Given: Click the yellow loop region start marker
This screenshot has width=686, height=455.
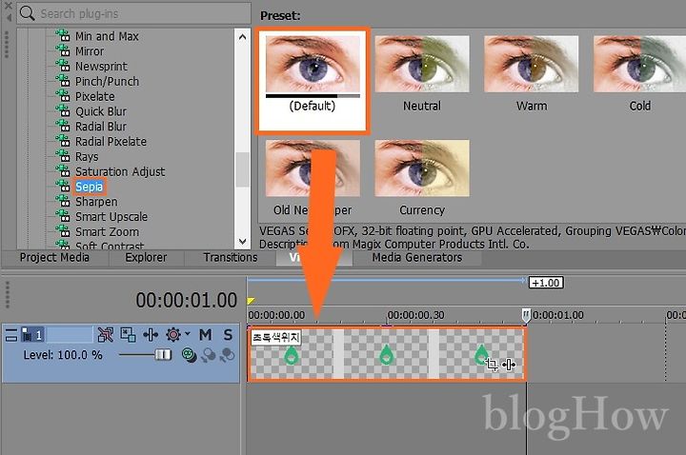Looking at the screenshot, I should [251, 300].
